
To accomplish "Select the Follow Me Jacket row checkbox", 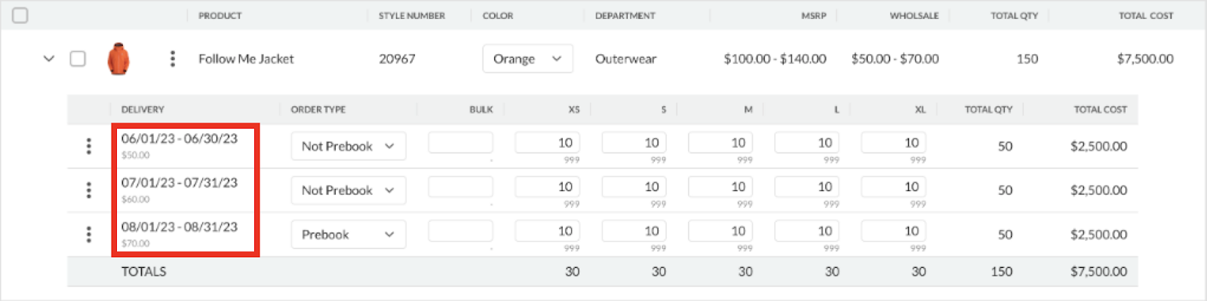I will click(78, 59).
